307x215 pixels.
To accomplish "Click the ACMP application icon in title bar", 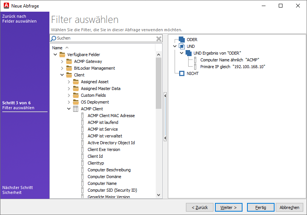I will (6, 6).
